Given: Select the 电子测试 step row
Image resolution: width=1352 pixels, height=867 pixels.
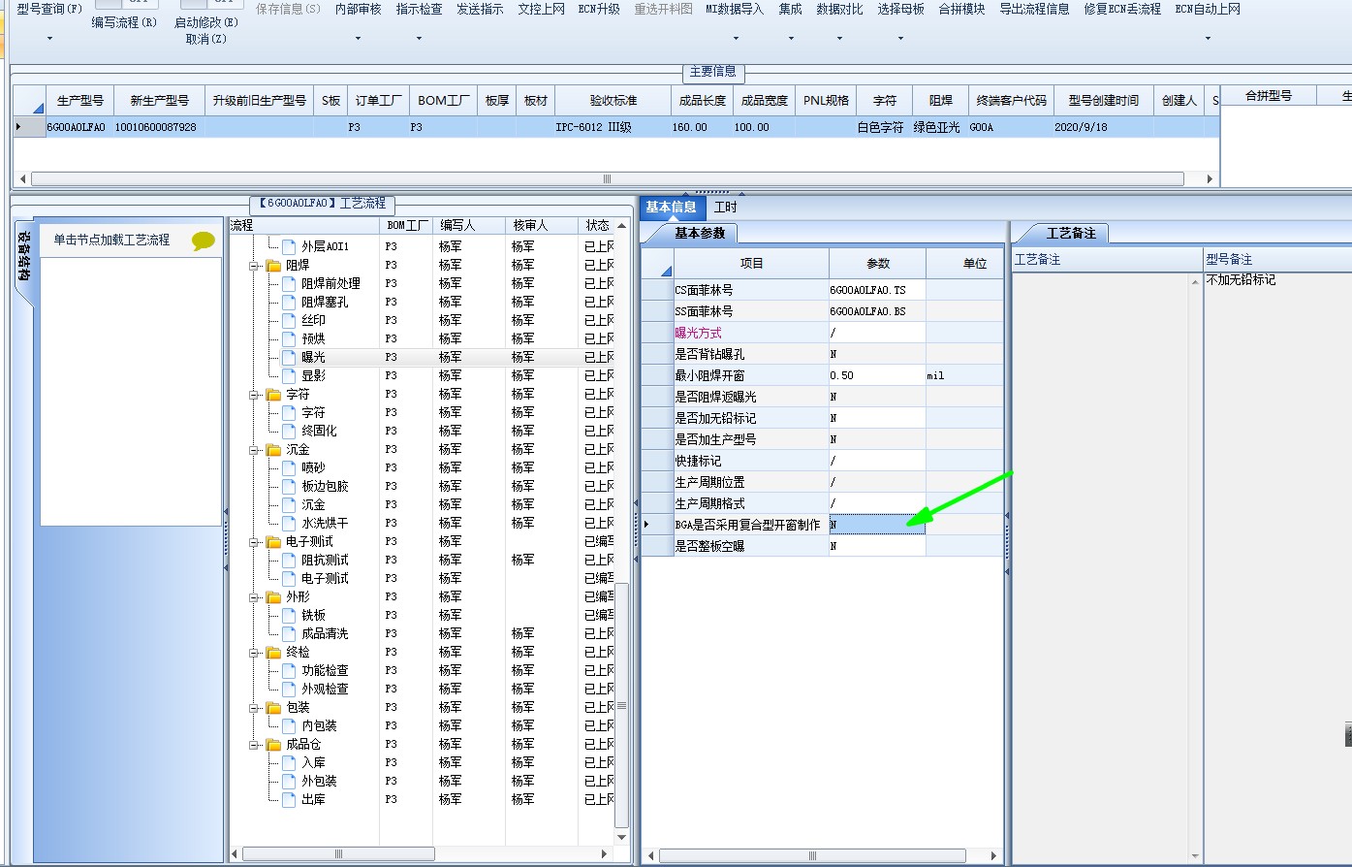Looking at the screenshot, I should [x=422, y=579].
